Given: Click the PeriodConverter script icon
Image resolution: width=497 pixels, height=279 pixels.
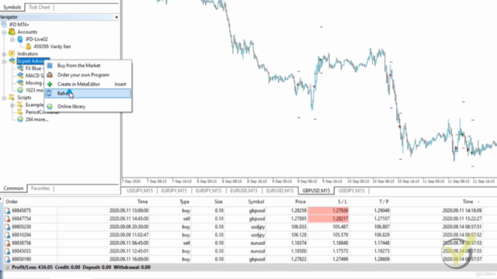Looking at the screenshot, I should tap(20, 112).
